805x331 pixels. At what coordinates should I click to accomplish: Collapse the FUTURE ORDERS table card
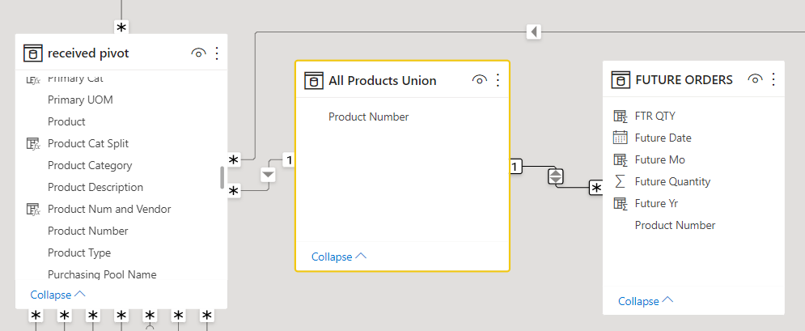[x=646, y=301]
